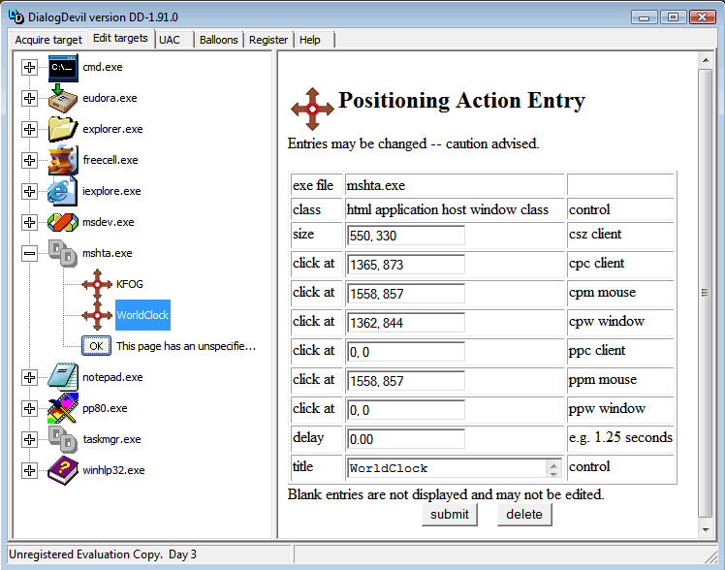Click the cmd.exe console icon
Image resolution: width=725 pixels, height=570 pixels.
click(x=62, y=68)
